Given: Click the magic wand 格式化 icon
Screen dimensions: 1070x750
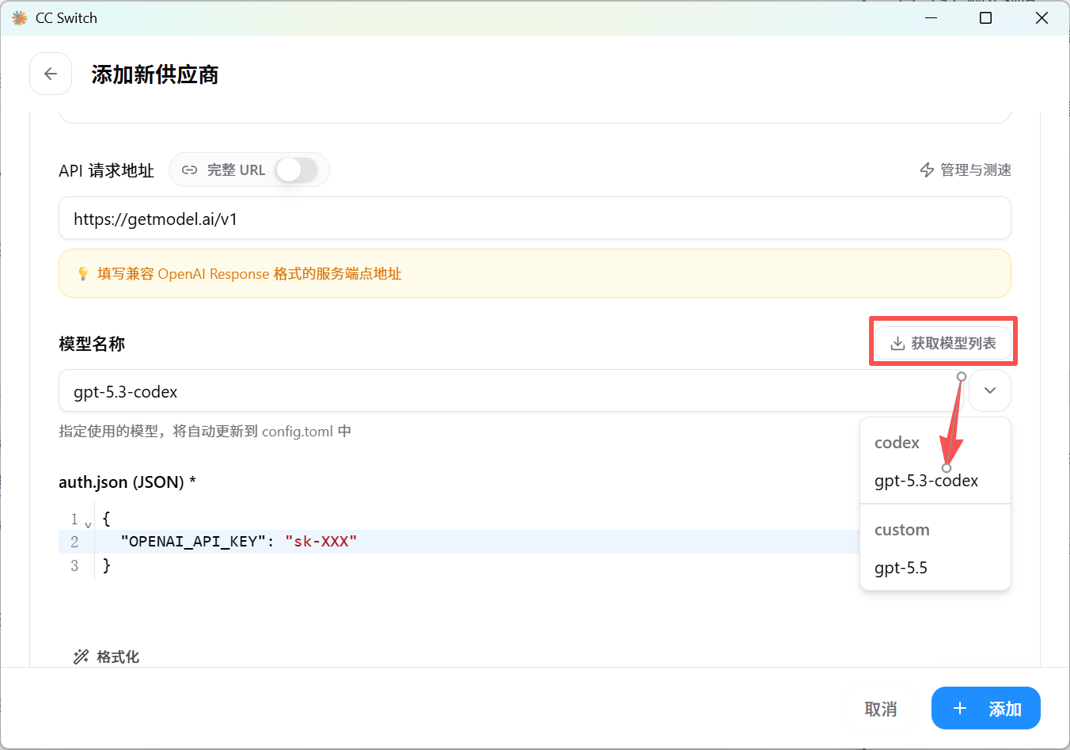Looking at the screenshot, I should [x=81, y=657].
